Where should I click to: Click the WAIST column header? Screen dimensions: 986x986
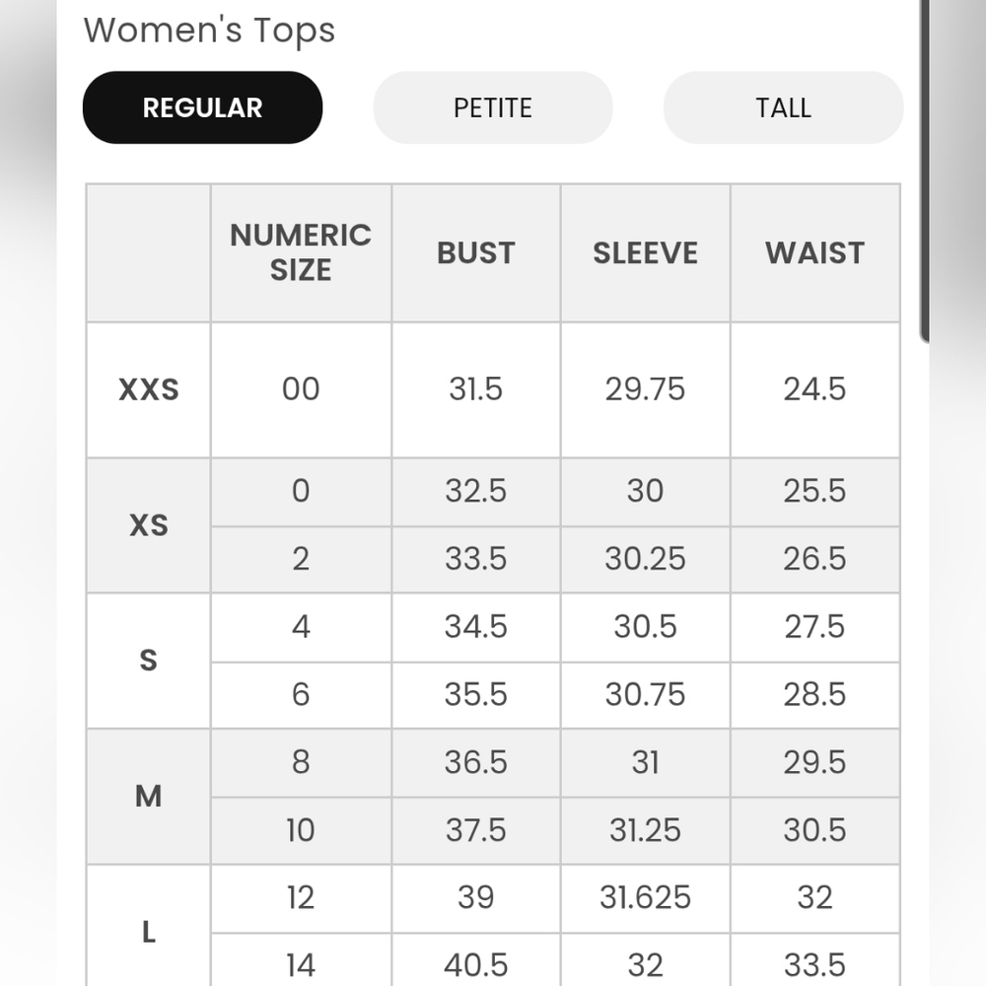pyautogui.click(x=815, y=252)
